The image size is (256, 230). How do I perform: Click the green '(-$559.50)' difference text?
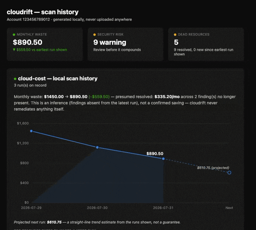click(x=99, y=97)
